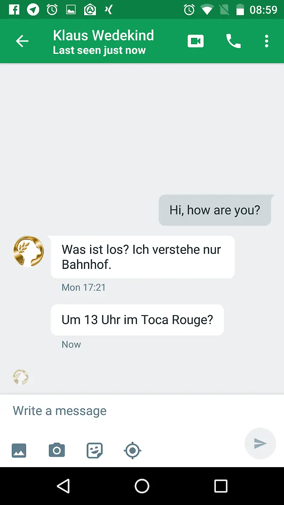Tap the Android back navigation triangle
Screen dimensions: 284x505
(x=63, y=486)
